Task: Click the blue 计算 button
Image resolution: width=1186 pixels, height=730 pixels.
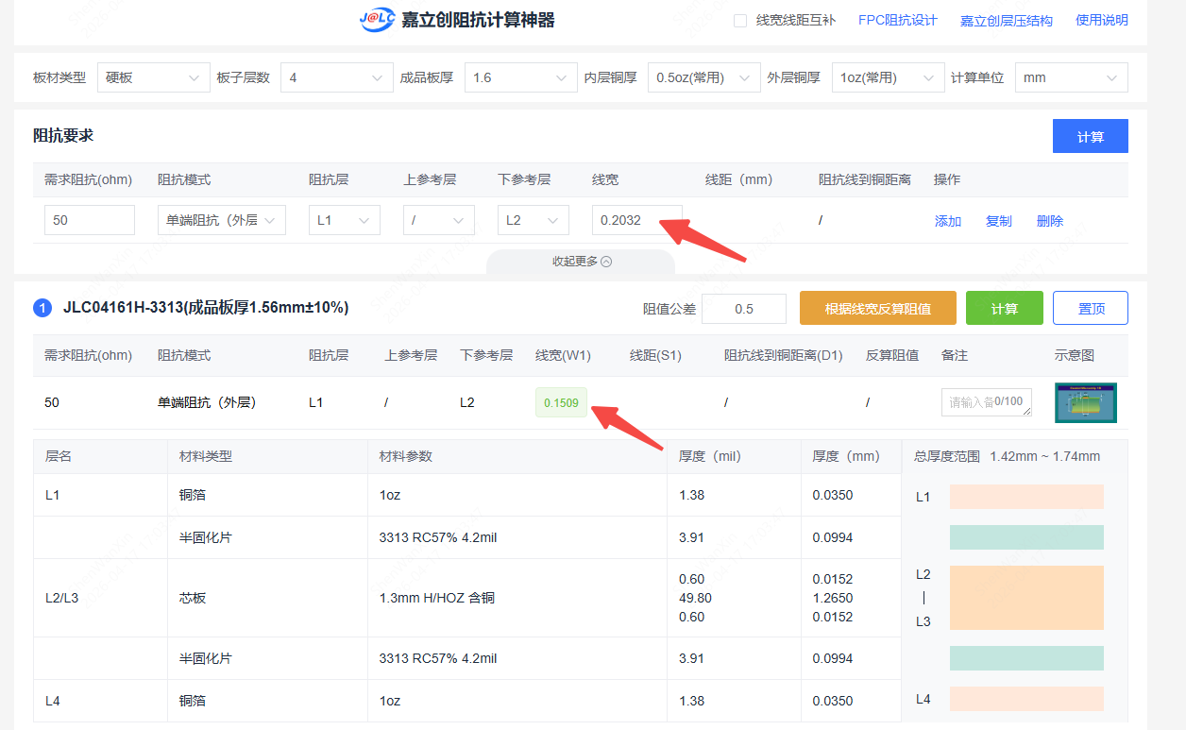Action: coord(1091,136)
